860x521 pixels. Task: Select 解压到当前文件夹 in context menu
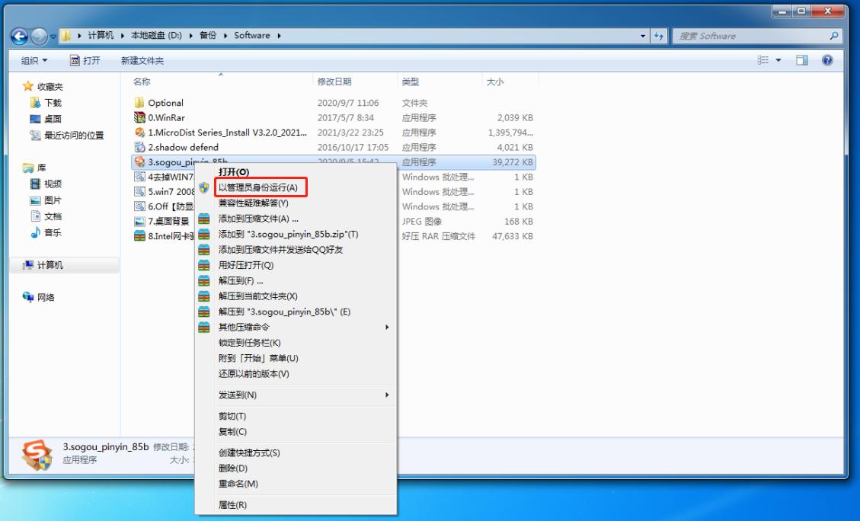257,296
